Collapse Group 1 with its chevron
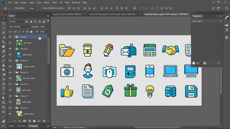230x129 pixels. point(14,37)
